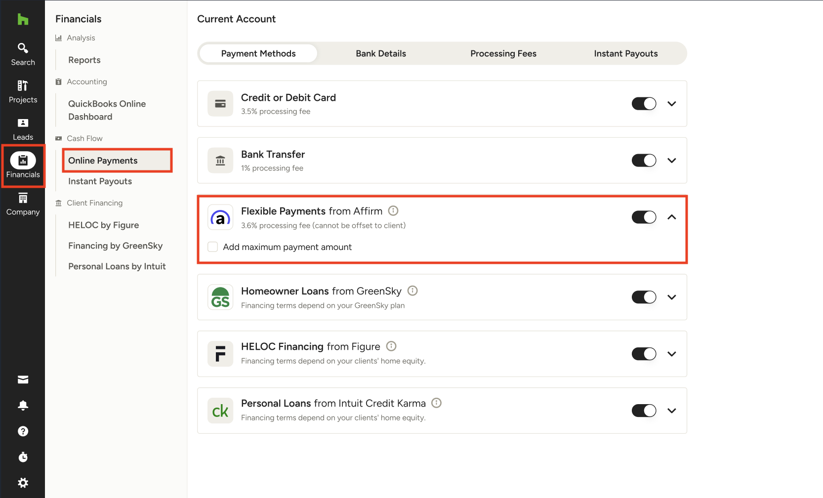The width and height of the screenshot is (823, 498).
Task: Open QuickBooks Online Dashboard link
Action: pyautogui.click(x=107, y=110)
